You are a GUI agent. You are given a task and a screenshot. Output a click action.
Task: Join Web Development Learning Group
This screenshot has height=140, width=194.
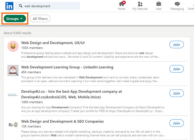176,69
